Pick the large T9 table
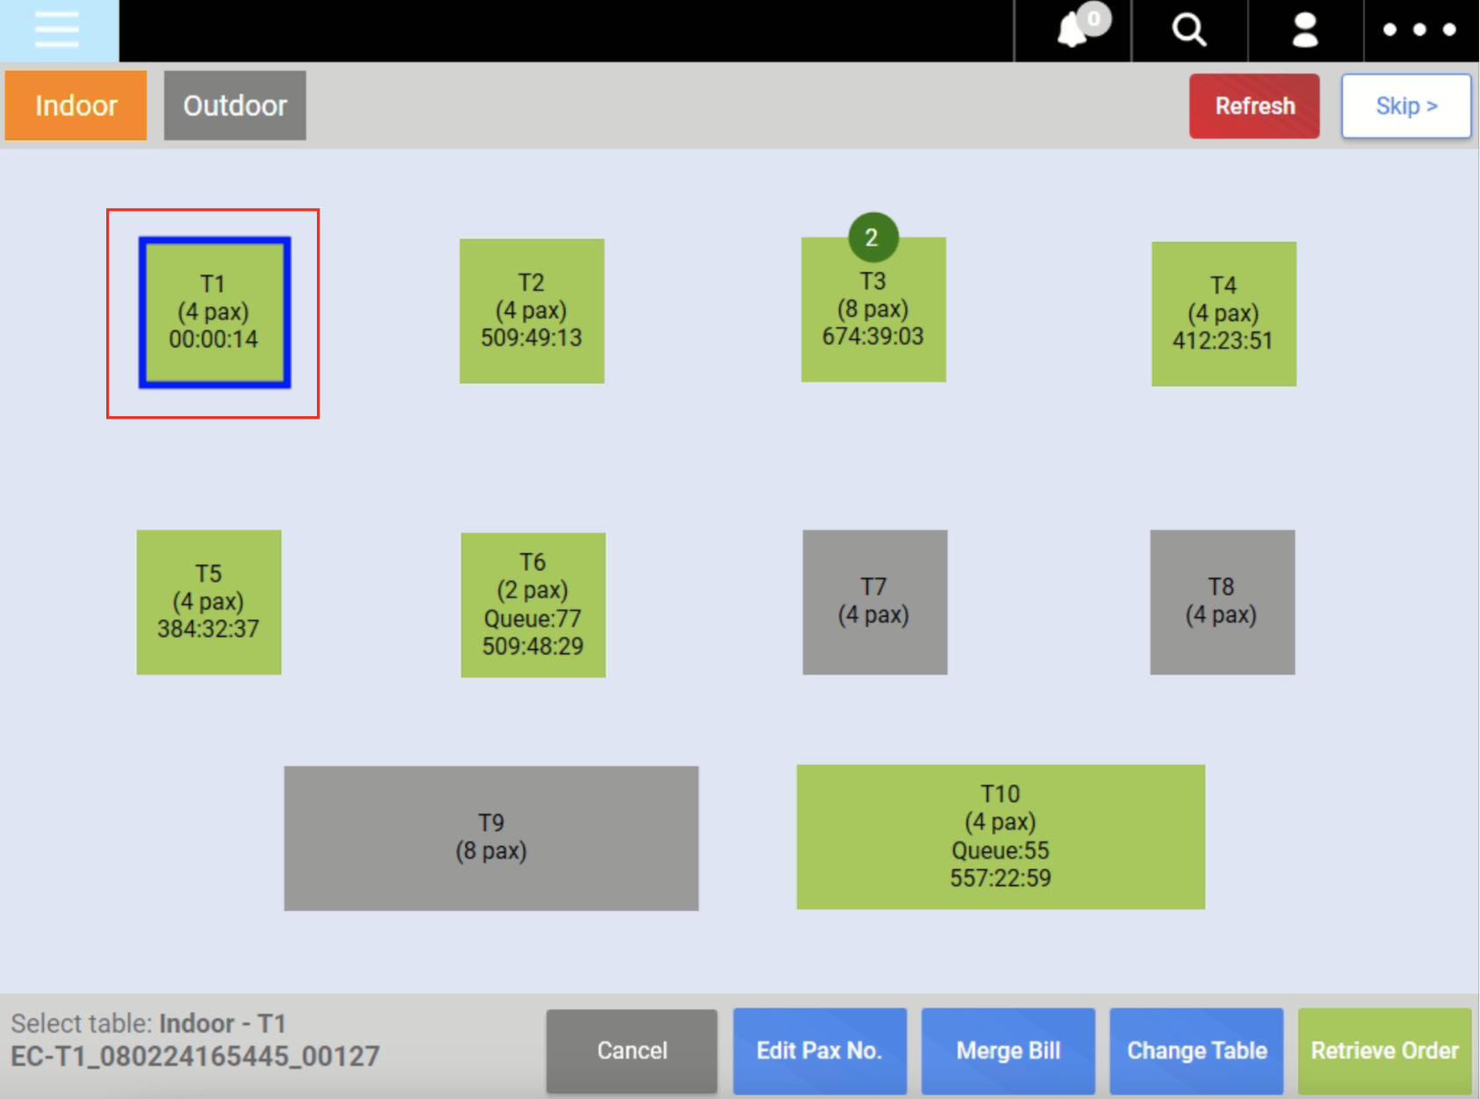 [491, 837]
